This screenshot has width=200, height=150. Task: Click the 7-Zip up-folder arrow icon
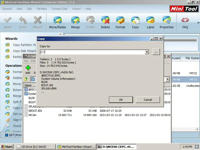[x=26, y=79]
